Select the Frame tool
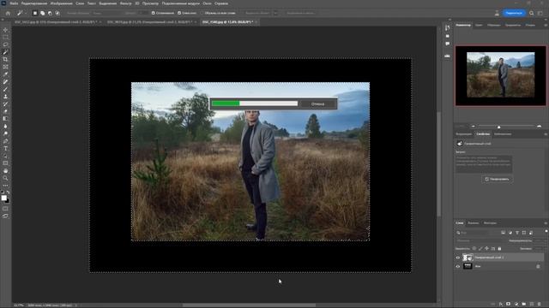 [5, 67]
